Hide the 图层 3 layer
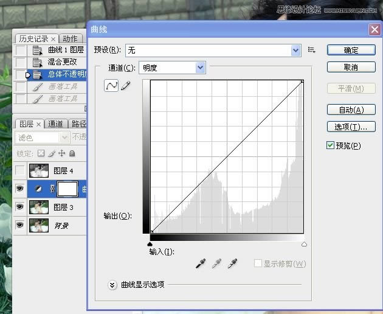383x314 pixels. tap(20, 207)
